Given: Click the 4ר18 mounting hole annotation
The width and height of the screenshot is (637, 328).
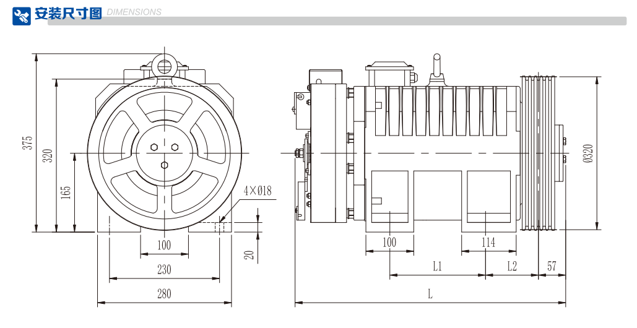Looking at the screenshot, I should coord(257,191).
